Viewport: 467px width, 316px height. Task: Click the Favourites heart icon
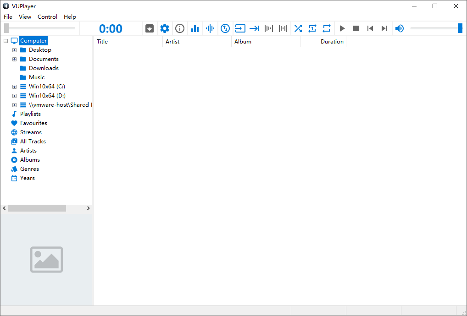[x=14, y=123]
